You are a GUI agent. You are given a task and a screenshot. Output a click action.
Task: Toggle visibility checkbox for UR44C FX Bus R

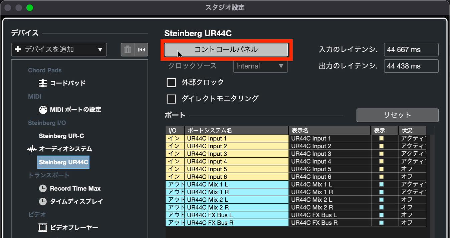pos(381,223)
